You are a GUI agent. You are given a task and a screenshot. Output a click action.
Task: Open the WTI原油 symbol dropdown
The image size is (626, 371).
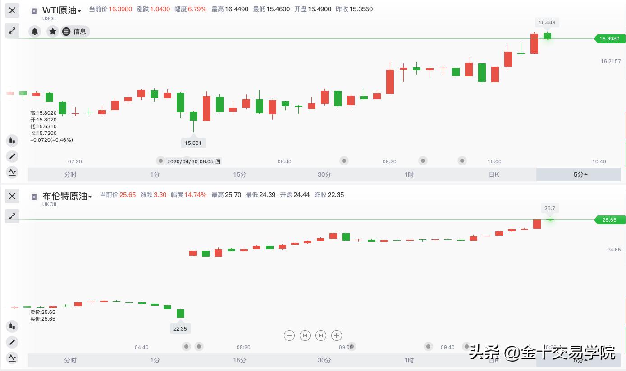[62, 11]
